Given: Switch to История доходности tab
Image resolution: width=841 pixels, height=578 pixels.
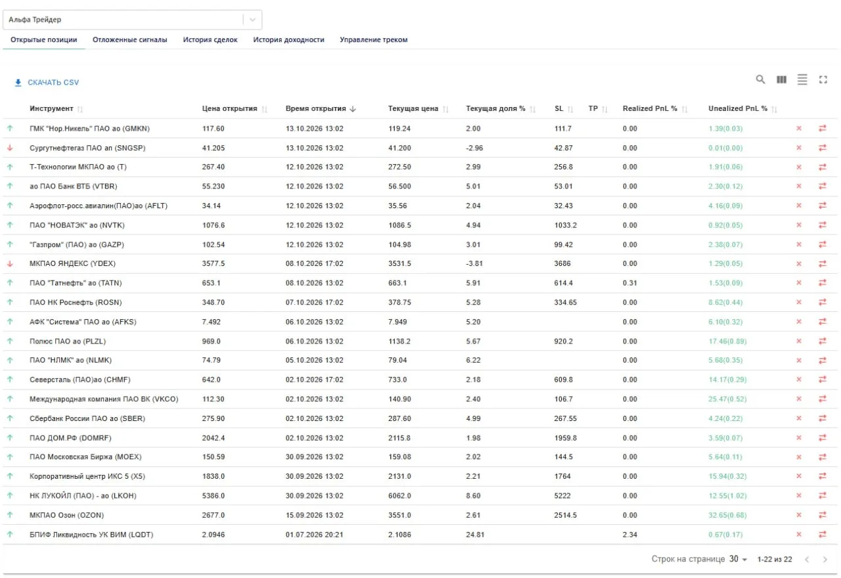Looking at the screenshot, I should tap(289, 39).
